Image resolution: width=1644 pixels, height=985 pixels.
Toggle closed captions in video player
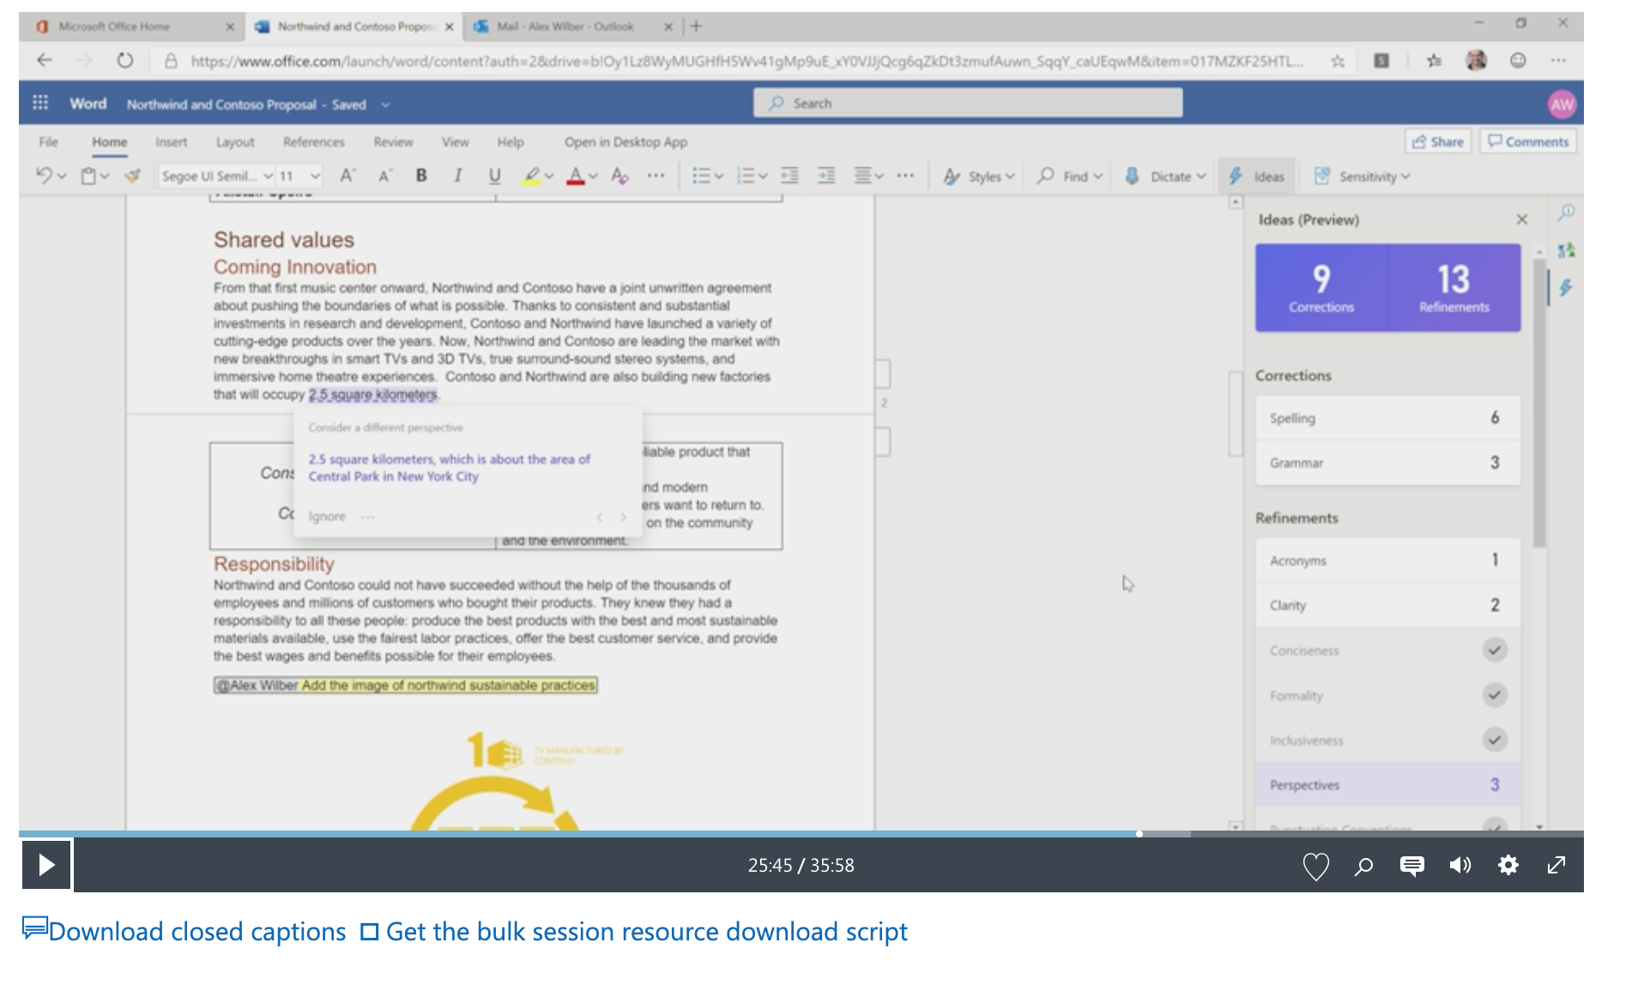click(1411, 866)
